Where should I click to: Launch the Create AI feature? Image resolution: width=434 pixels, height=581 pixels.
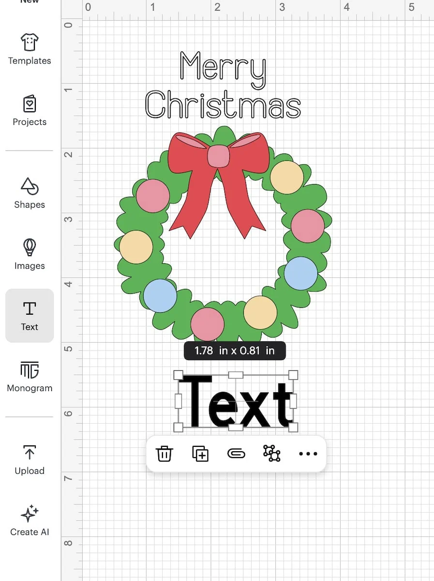[x=30, y=520]
